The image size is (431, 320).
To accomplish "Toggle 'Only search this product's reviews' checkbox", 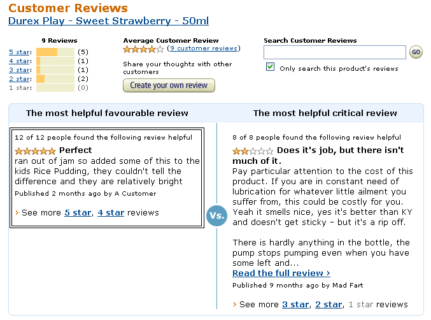I will tap(271, 67).
